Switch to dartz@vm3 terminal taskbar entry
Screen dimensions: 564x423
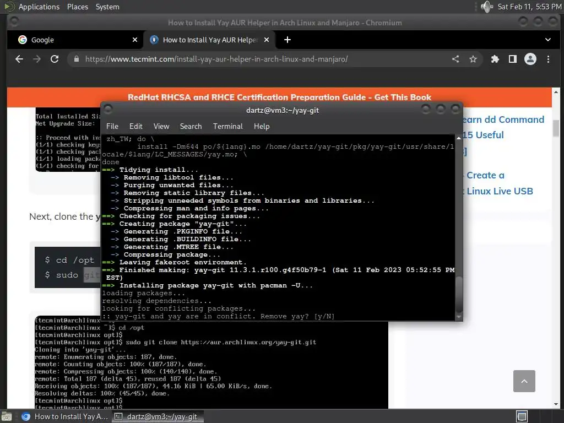point(157,416)
